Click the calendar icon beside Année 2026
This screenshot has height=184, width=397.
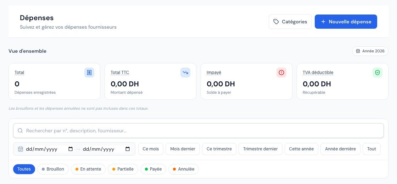358,51
